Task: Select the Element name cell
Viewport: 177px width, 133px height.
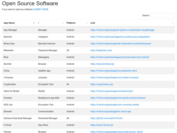Action: pyautogui.click(x=8, y=111)
